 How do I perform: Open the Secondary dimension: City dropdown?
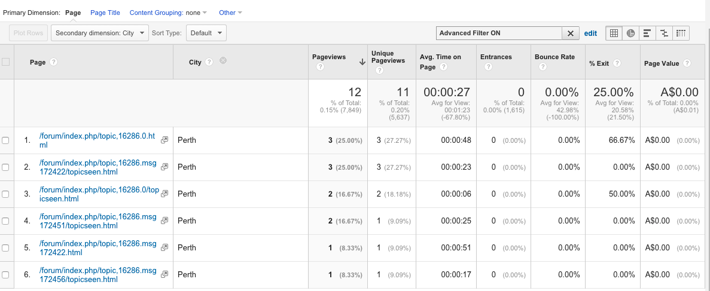pyautogui.click(x=99, y=33)
